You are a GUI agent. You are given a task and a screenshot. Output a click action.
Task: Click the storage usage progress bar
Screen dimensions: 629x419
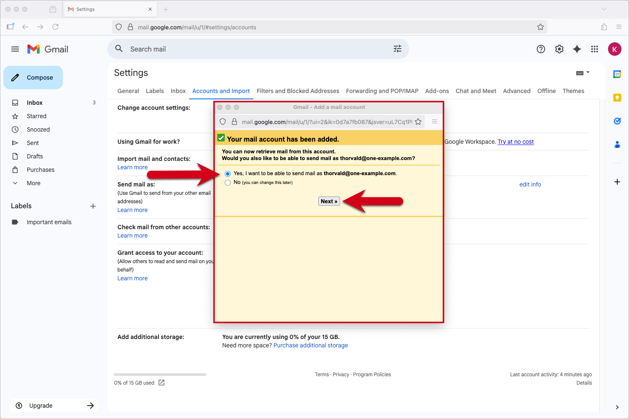(160, 375)
